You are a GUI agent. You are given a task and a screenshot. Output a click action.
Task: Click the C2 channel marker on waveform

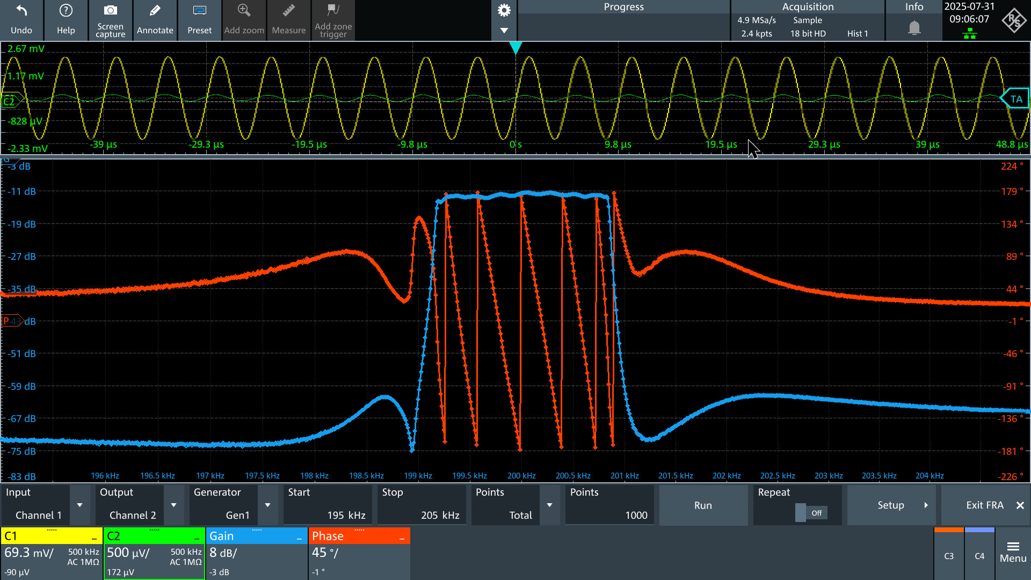tap(11, 101)
